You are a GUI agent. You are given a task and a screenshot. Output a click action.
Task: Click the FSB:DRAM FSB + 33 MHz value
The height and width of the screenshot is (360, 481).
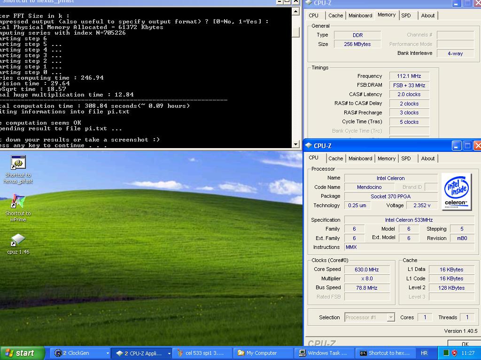(x=409, y=85)
